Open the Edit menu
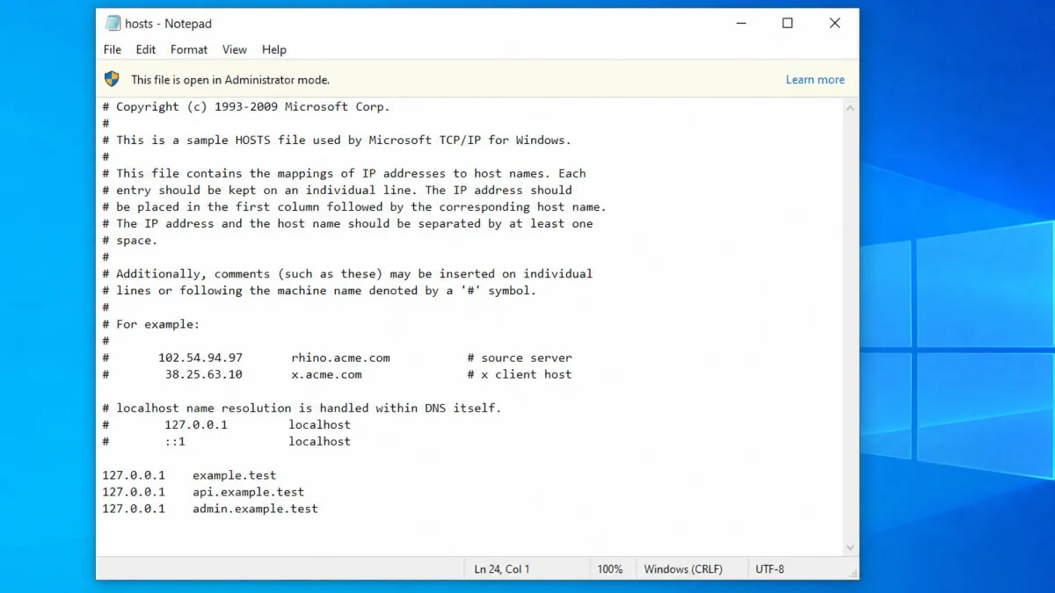 (x=146, y=50)
